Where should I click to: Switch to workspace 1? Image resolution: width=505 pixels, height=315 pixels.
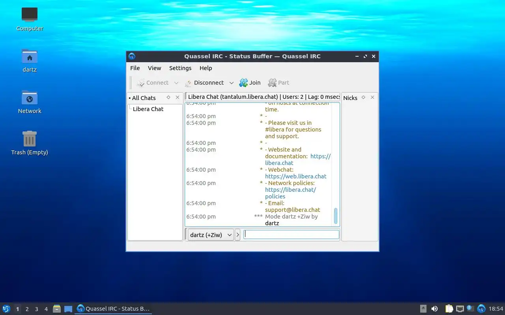[17, 309]
